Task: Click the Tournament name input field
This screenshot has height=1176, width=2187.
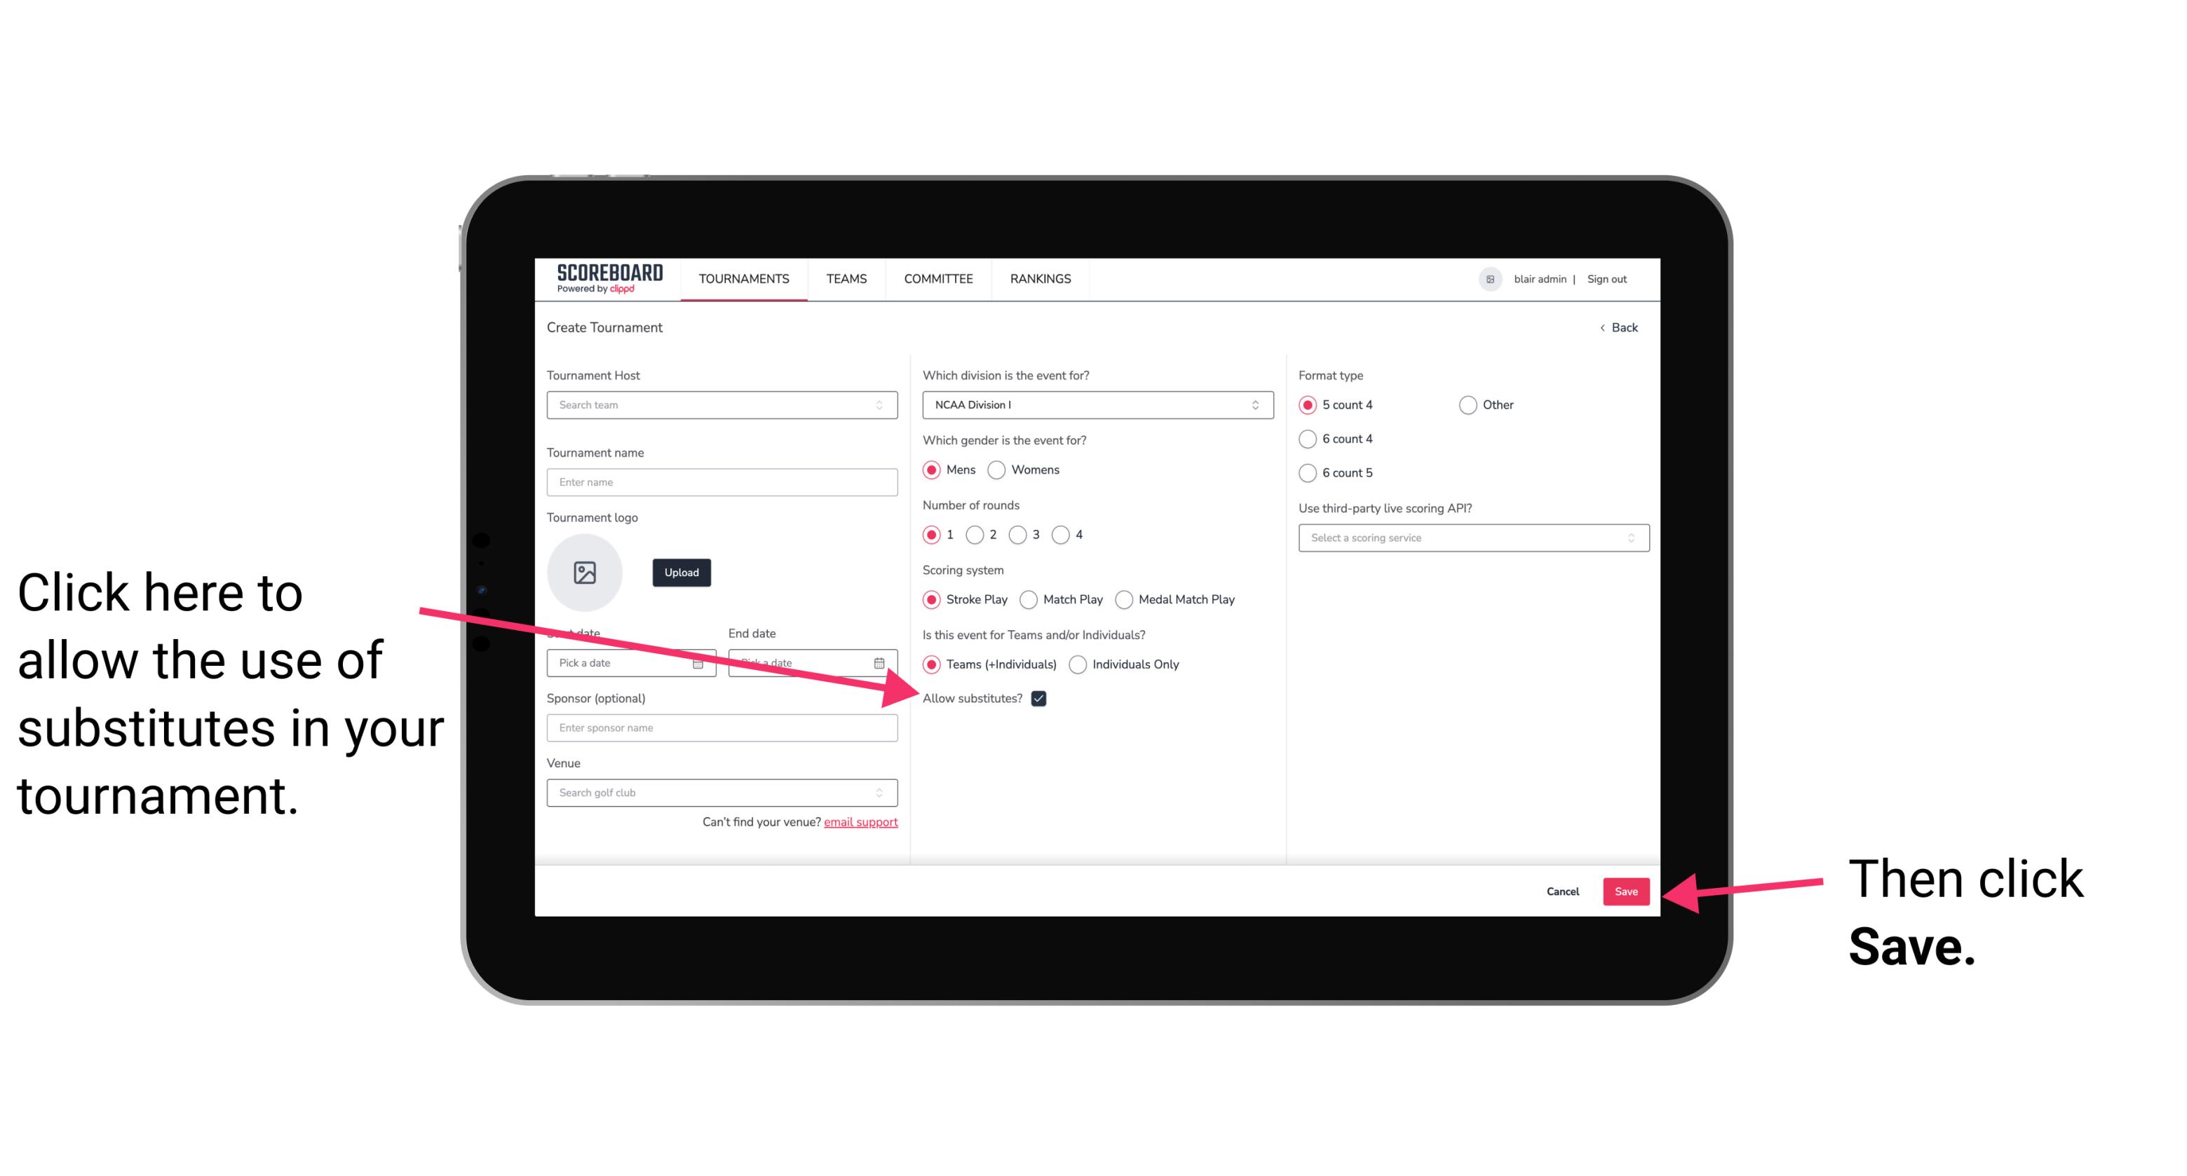Action: click(720, 481)
